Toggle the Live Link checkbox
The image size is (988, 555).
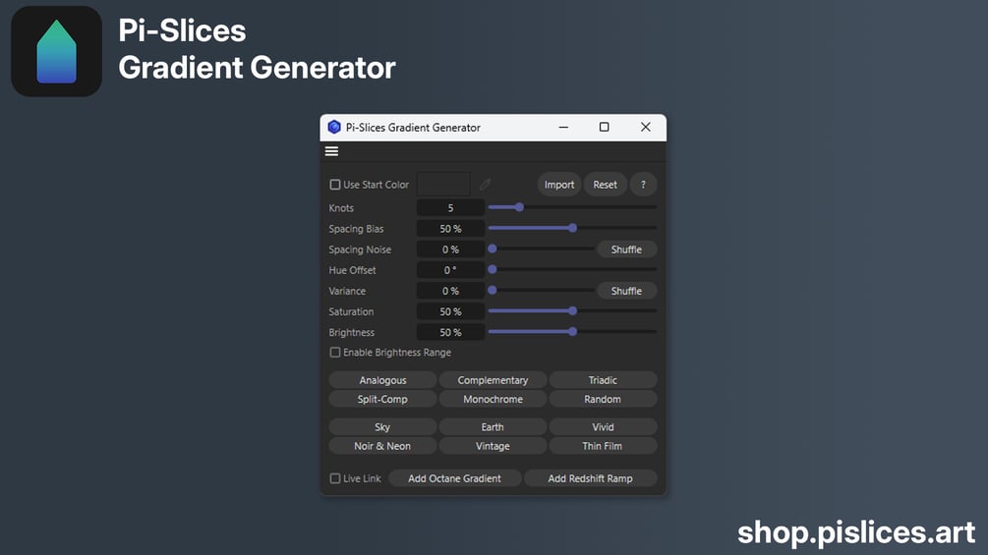[335, 478]
